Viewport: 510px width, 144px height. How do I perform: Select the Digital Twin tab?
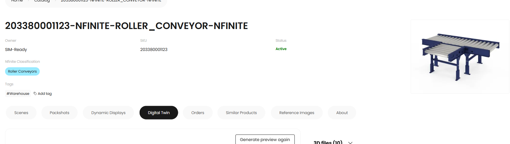159,113
